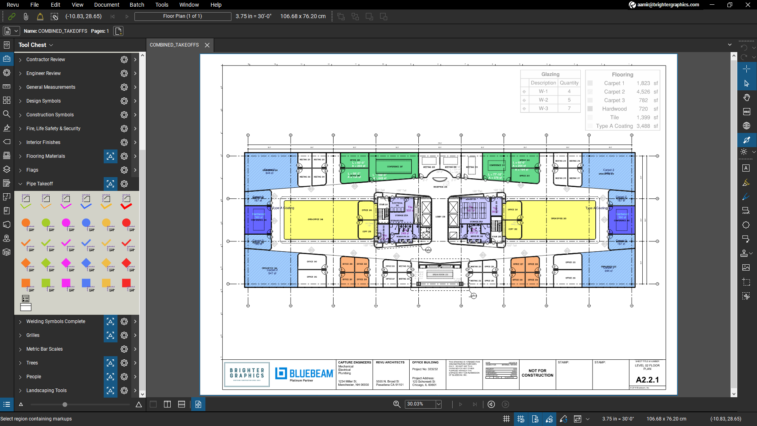Enable Tile flooring visibility toggle
The width and height of the screenshot is (757, 426).
click(x=589, y=118)
